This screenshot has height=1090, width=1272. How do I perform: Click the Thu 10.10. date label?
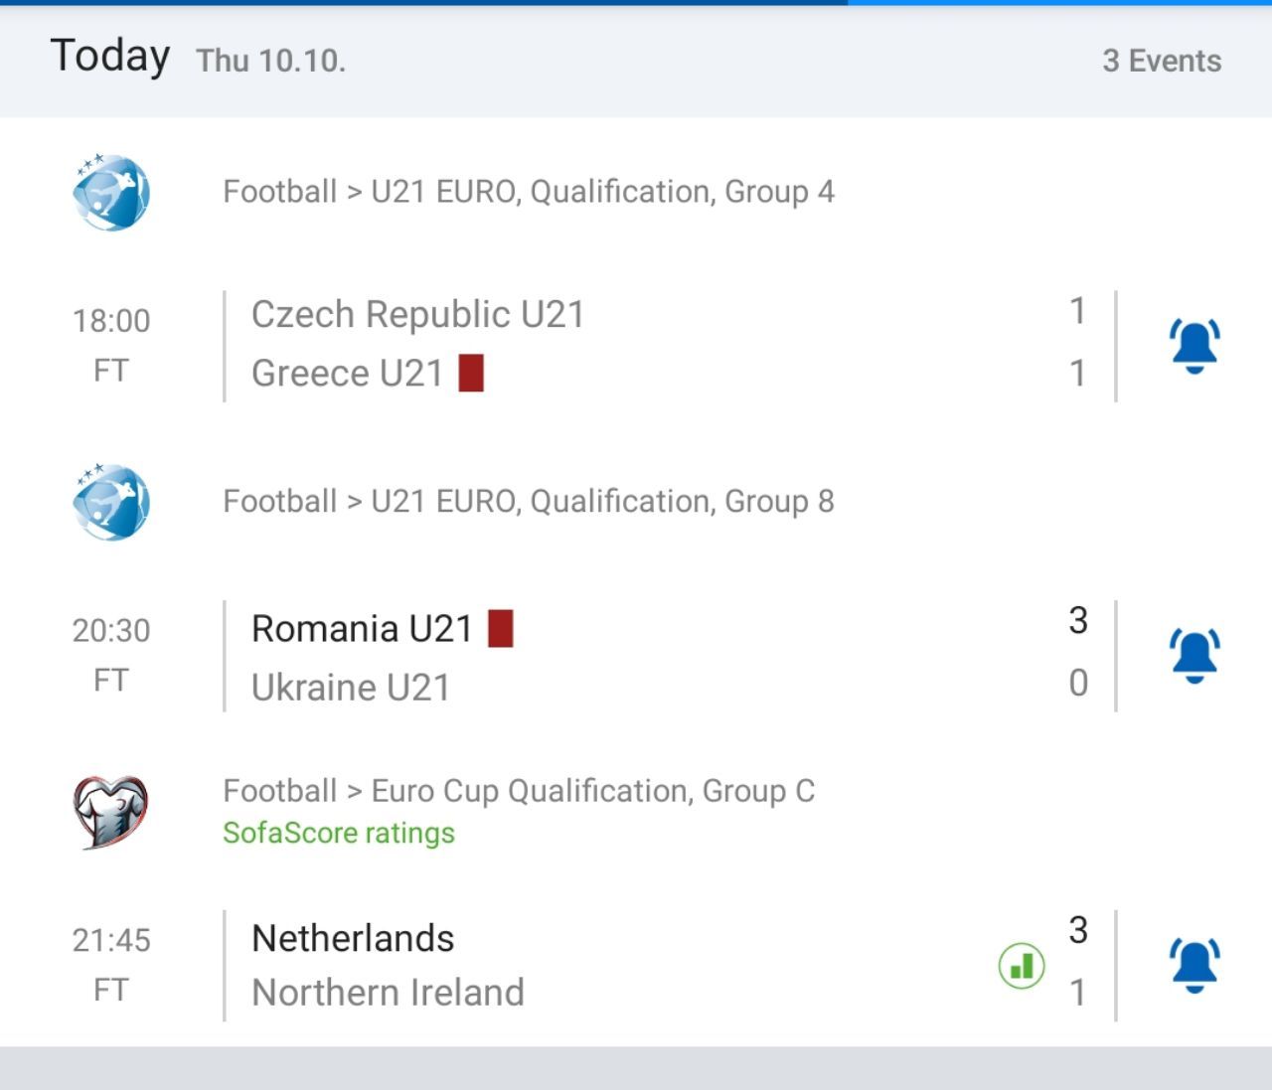[271, 61]
